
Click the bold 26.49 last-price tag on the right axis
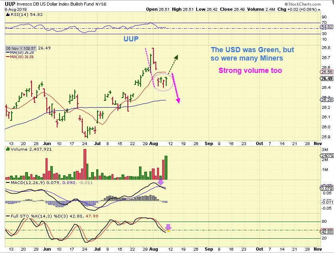[327, 78]
